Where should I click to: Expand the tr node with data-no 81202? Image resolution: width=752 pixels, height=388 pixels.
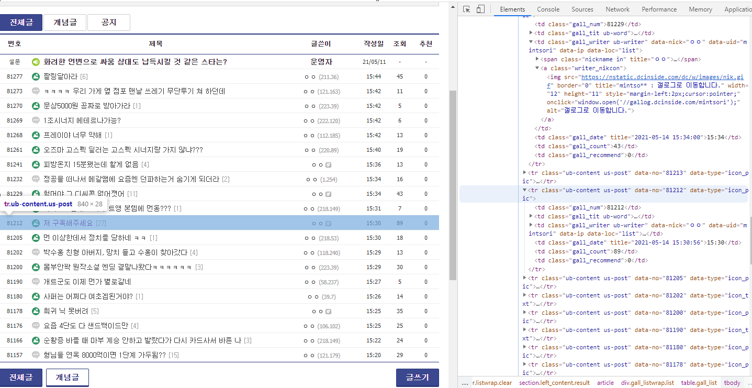click(525, 295)
